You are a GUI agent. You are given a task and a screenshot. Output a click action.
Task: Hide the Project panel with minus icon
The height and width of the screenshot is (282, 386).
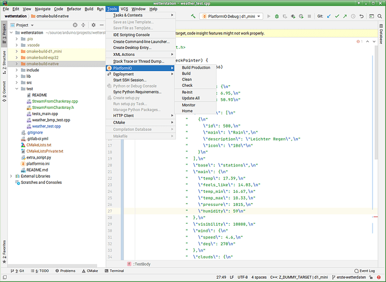click(101, 25)
